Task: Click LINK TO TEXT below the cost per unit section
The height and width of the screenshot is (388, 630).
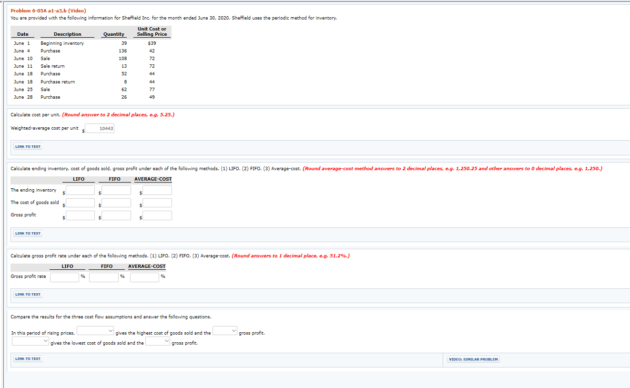Action: click(27, 146)
